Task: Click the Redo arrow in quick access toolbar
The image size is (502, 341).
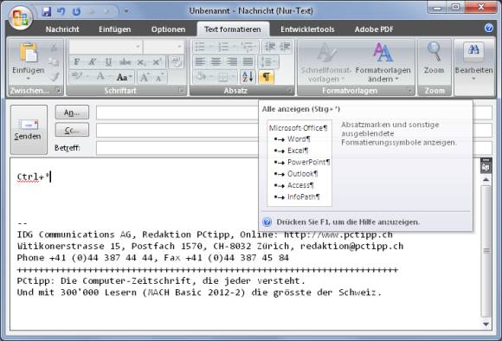Action: [76, 11]
